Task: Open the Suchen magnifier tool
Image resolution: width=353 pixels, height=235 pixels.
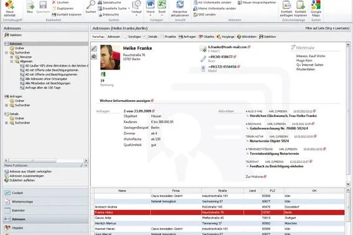Action: pyautogui.click(x=91, y=7)
